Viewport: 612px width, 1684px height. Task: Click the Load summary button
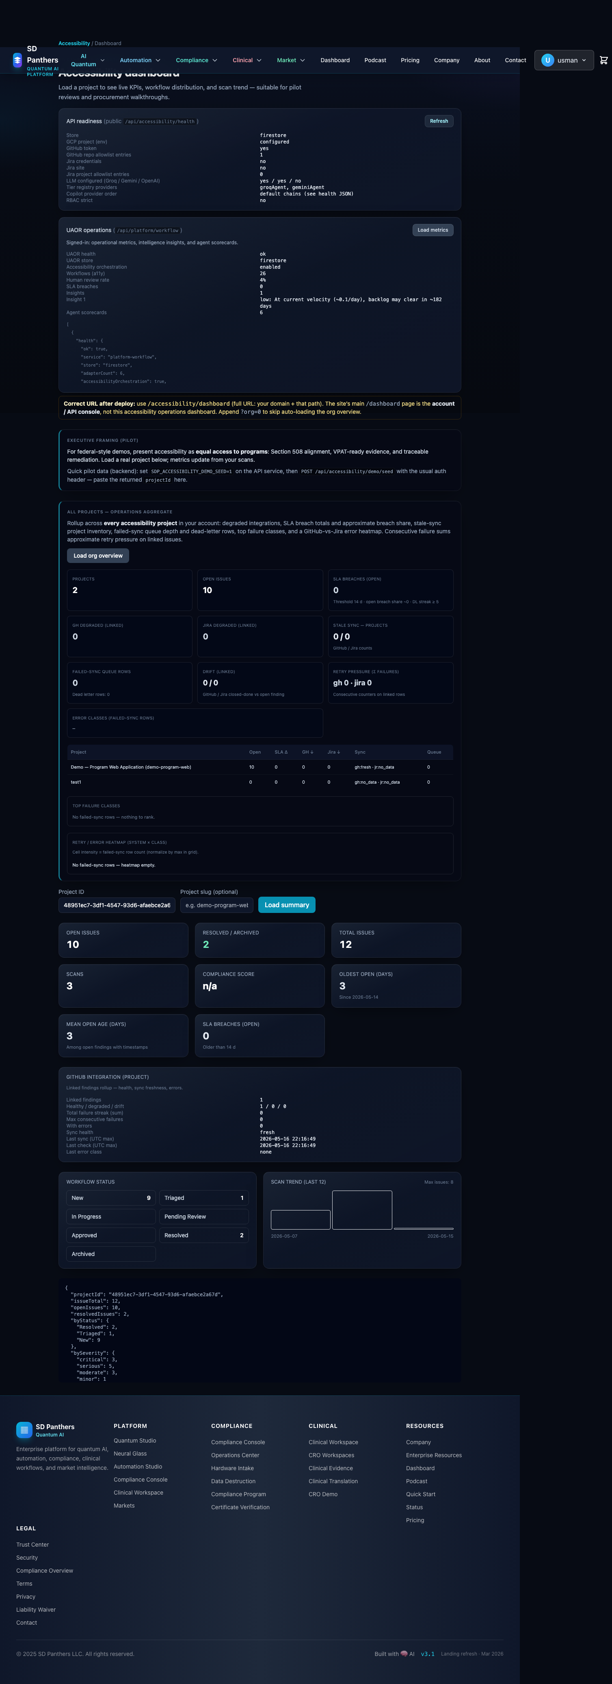tap(287, 905)
